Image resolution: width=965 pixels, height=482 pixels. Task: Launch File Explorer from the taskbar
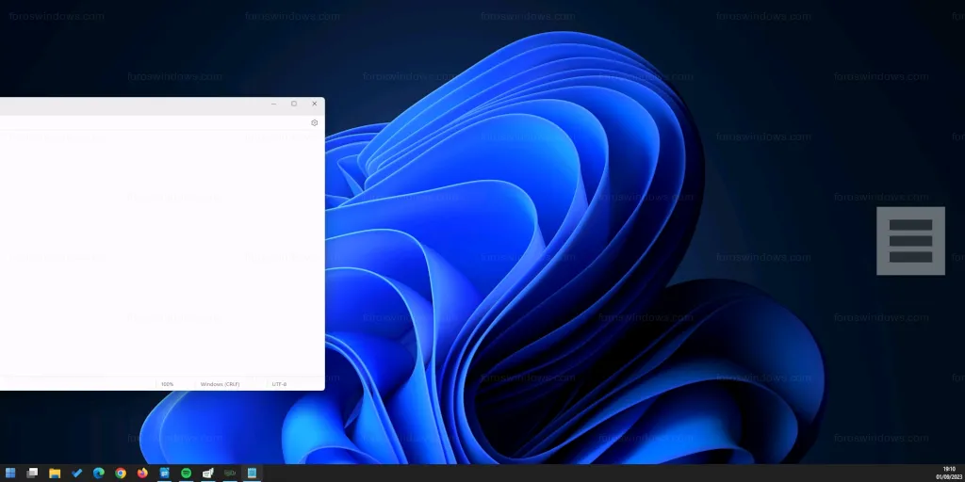tap(55, 473)
